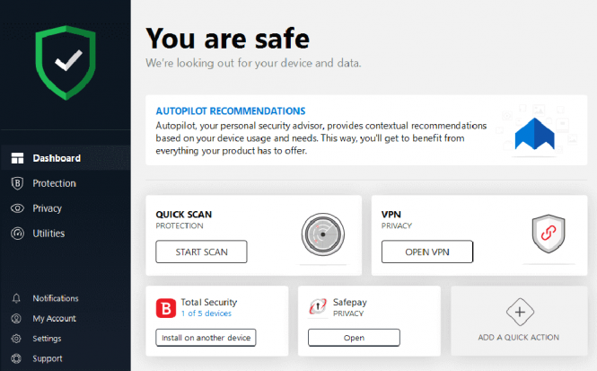Click the Protection shield B icon
Screen dimensions: 597x371
pos(17,183)
